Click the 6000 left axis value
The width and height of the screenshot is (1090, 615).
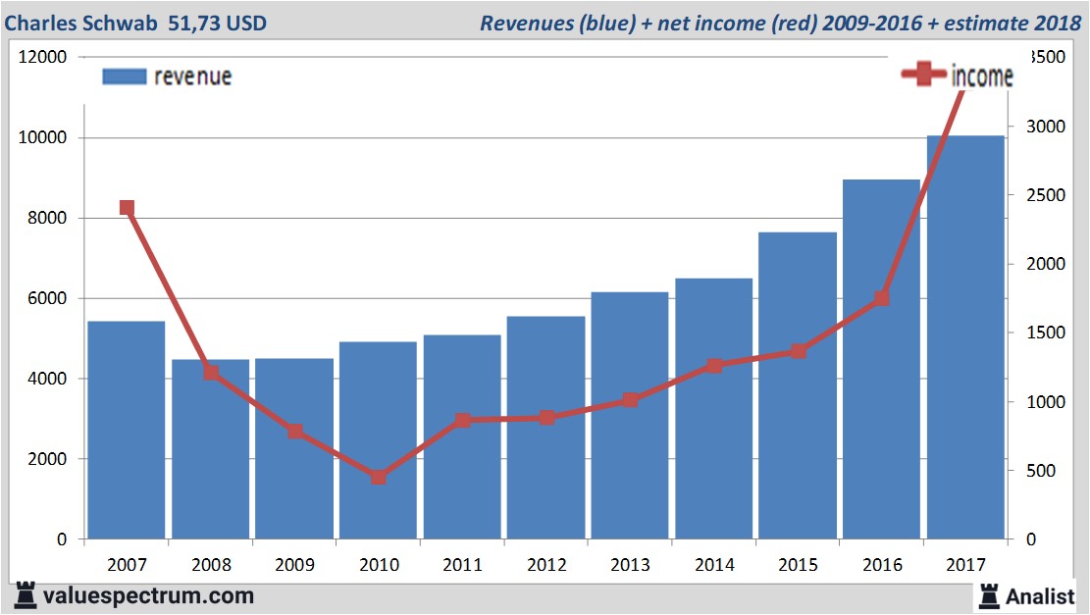click(x=47, y=298)
